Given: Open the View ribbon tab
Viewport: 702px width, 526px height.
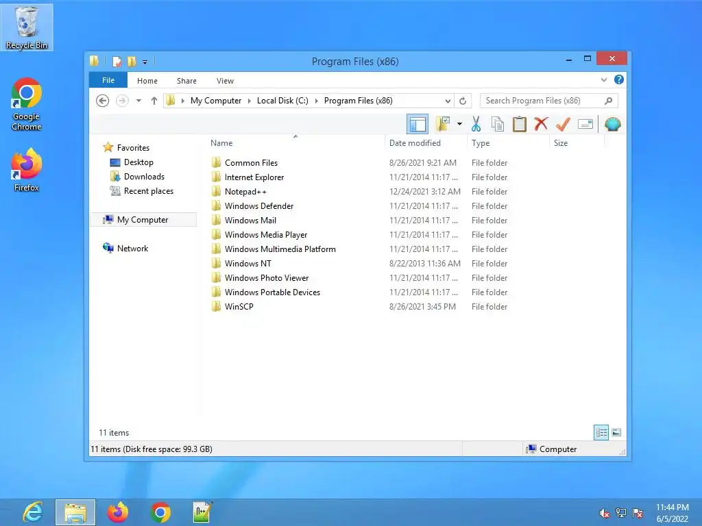Looking at the screenshot, I should (x=225, y=81).
